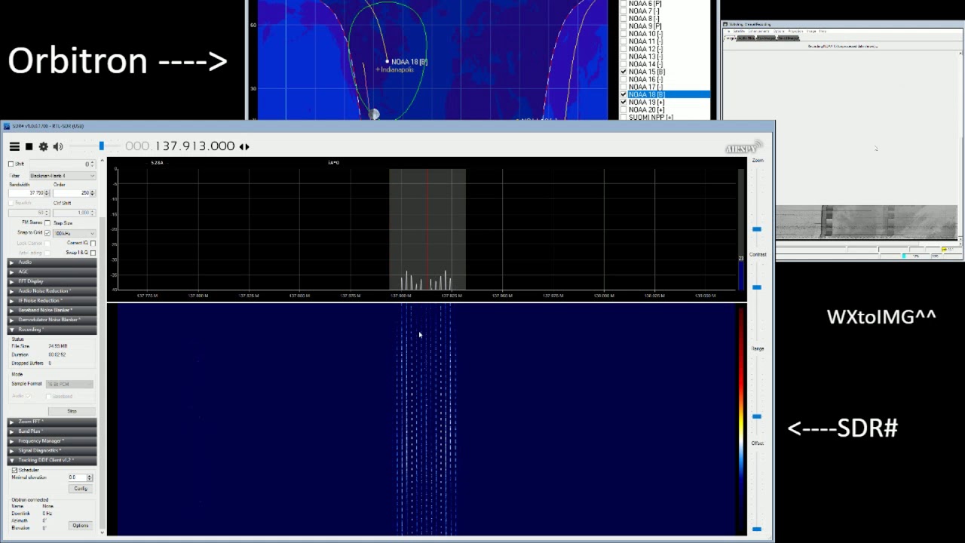Expand the FFT Display panel

[x=53, y=281]
